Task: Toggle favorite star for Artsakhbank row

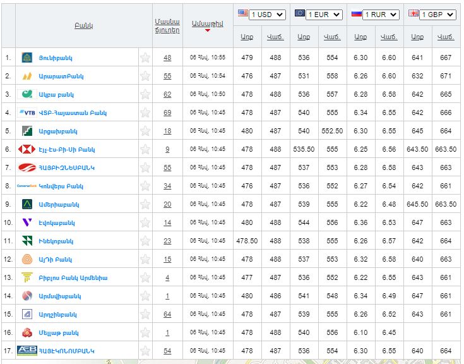Action: point(145,131)
